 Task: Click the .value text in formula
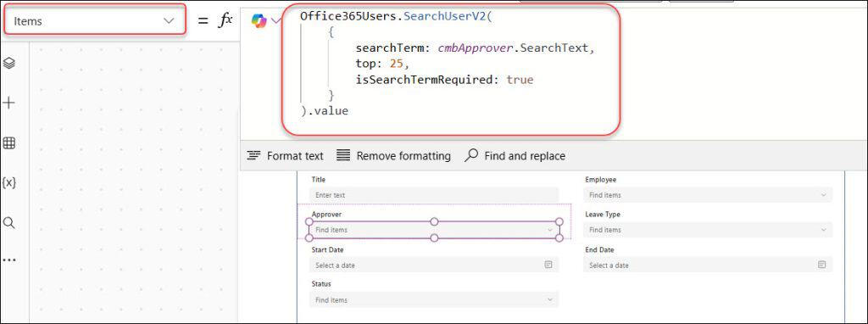(328, 111)
